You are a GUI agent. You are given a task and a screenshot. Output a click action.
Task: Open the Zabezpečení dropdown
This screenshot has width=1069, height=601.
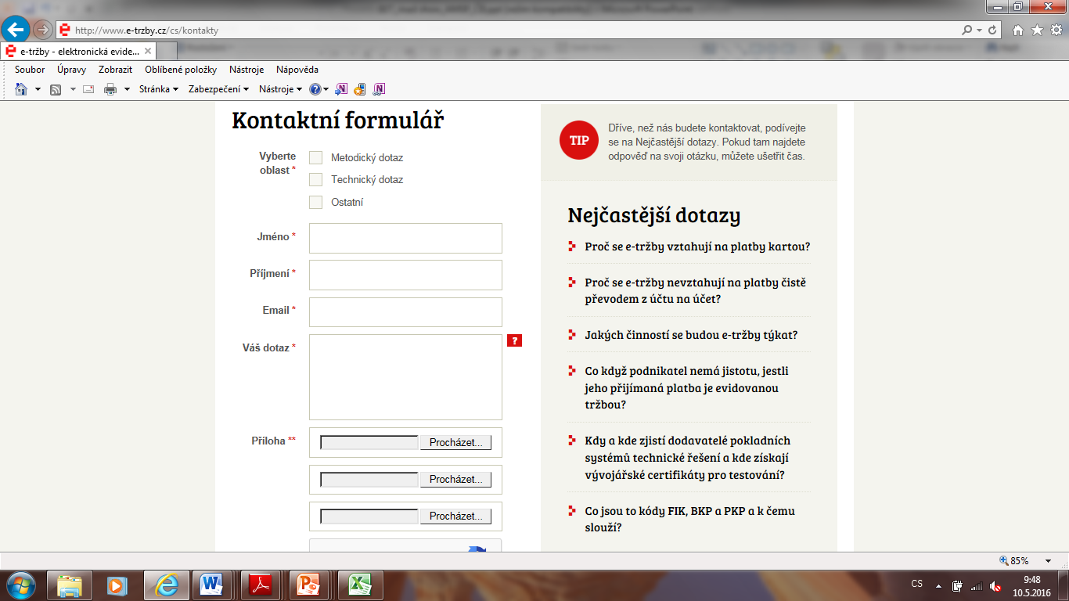click(218, 89)
